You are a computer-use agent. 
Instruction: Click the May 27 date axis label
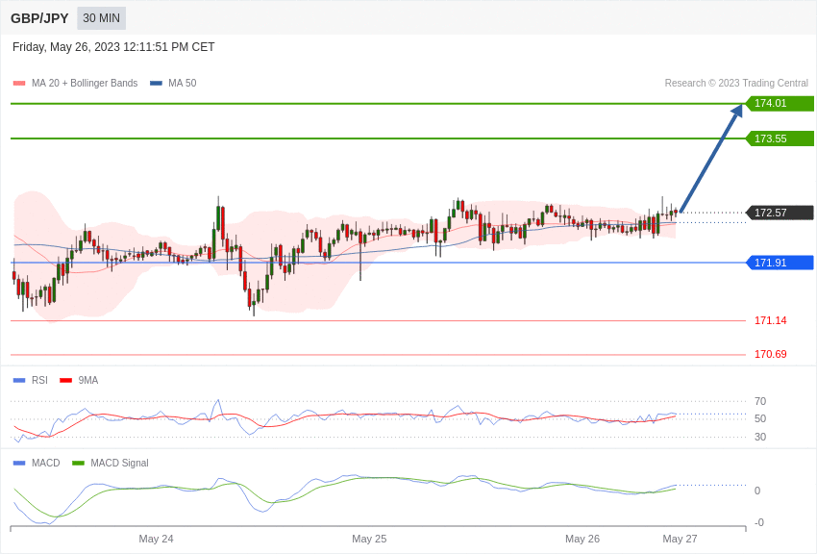click(x=680, y=539)
